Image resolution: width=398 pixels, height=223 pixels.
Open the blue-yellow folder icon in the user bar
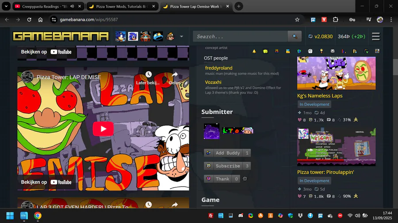(288, 51)
